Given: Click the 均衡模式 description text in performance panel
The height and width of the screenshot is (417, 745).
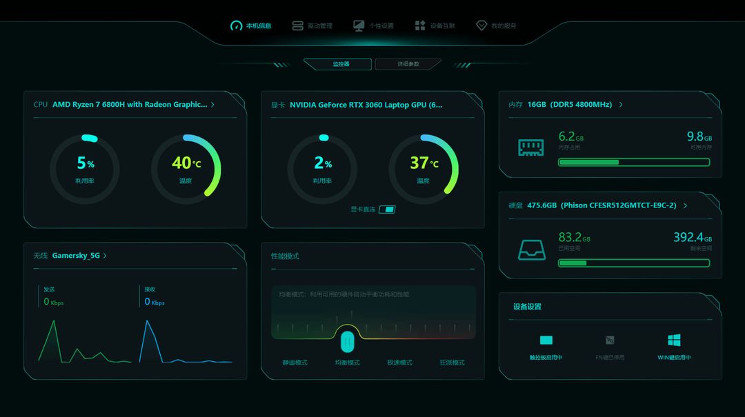Looking at the screenshot, I should pos(344,294).
